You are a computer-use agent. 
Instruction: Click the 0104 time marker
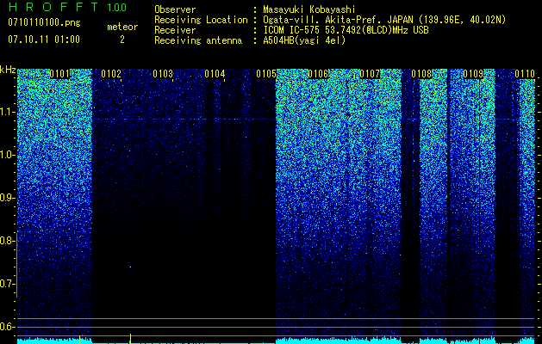[x=215, y=74]
